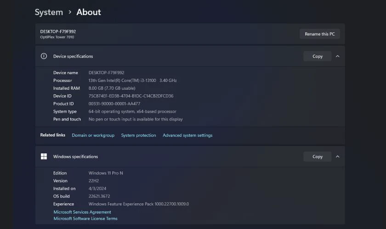Click the Windows Feature Experience Pack value

[x=139, y=204]
